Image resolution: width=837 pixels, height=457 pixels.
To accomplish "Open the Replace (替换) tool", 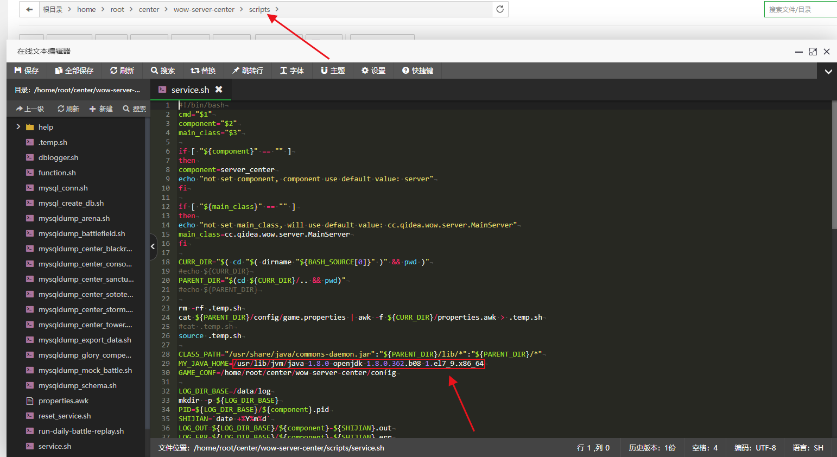I will click(x=203, y=71).
